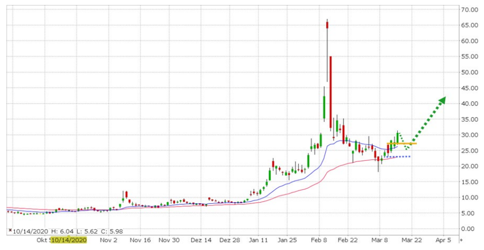Click the Feb 8 date label
Screen dimensions: 484x250
(x=319, y=240)
